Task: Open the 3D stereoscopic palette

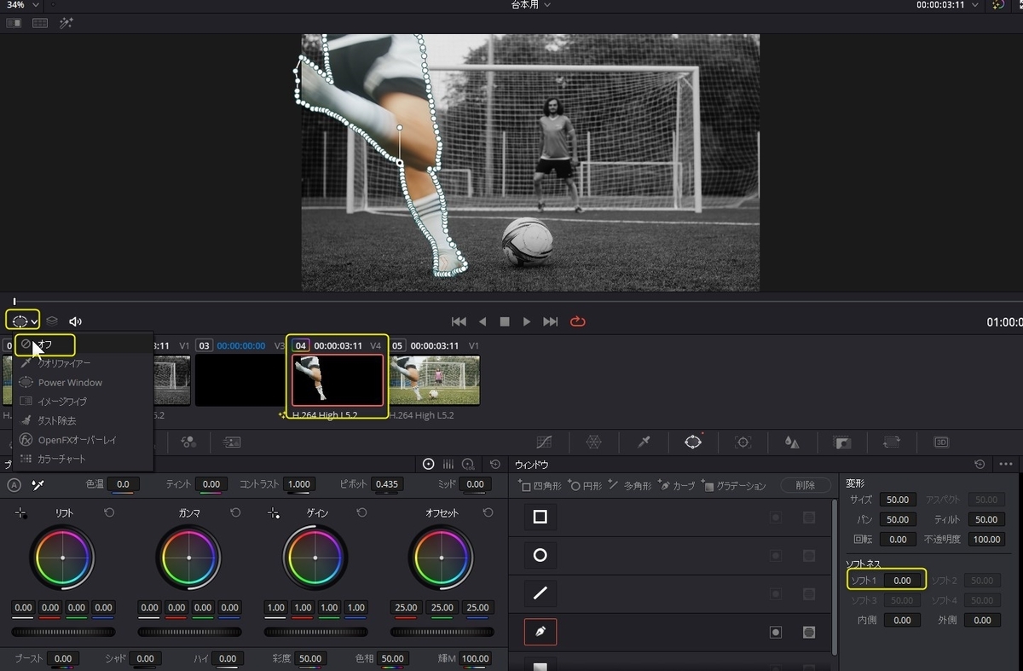Action: coord(941,442)
